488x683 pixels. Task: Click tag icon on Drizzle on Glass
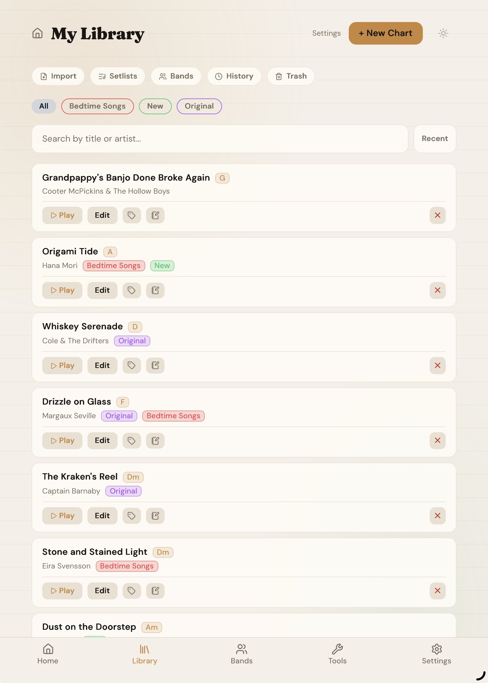(x=132, y=440)
